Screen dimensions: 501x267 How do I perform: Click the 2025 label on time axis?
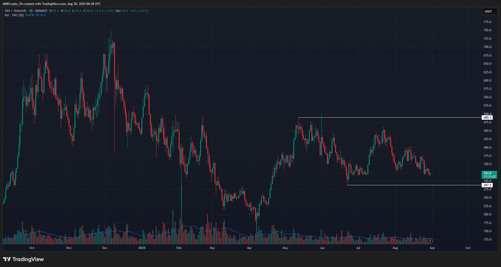[x=142, y=248]
